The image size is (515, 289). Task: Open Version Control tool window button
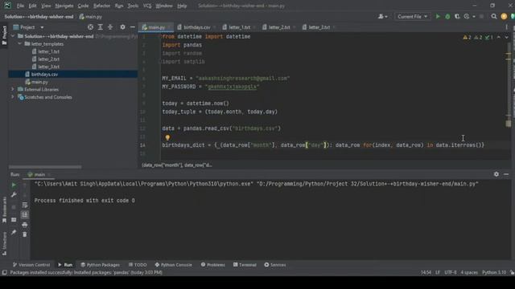(x=31, y=265)
